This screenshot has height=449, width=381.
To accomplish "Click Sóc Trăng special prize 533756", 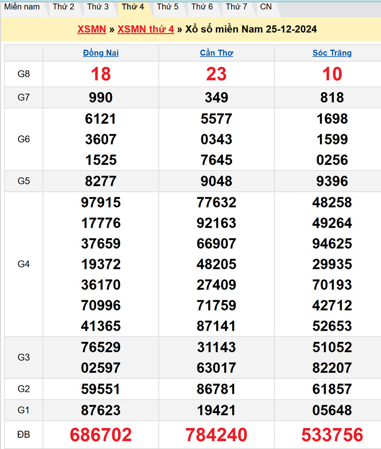I will coord(332,435).
